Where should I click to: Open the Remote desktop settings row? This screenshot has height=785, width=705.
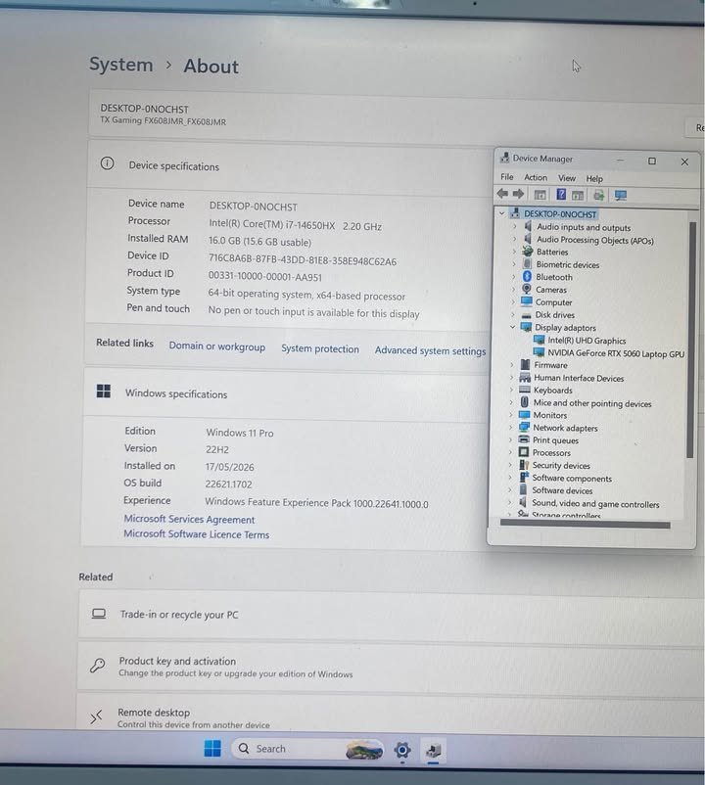[391, 716]
